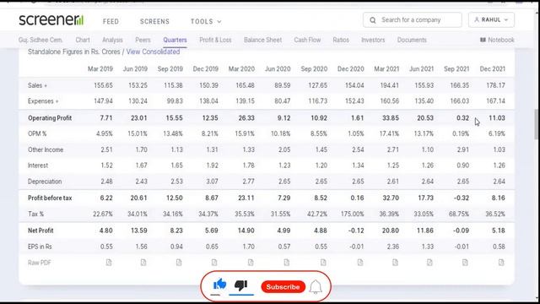Click the View Consolidated link

click(x=153, y=52)
